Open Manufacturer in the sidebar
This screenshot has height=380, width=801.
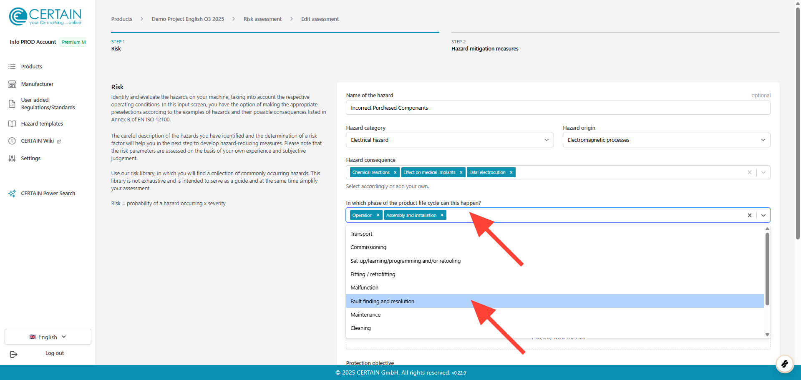click(37, 84)
